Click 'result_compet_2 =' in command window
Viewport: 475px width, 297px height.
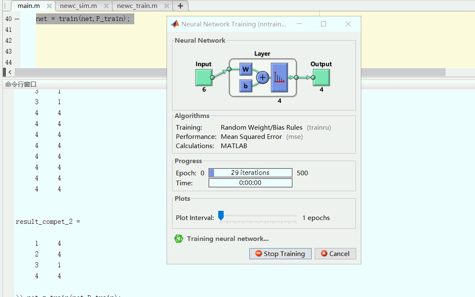[x=48, y=221]
